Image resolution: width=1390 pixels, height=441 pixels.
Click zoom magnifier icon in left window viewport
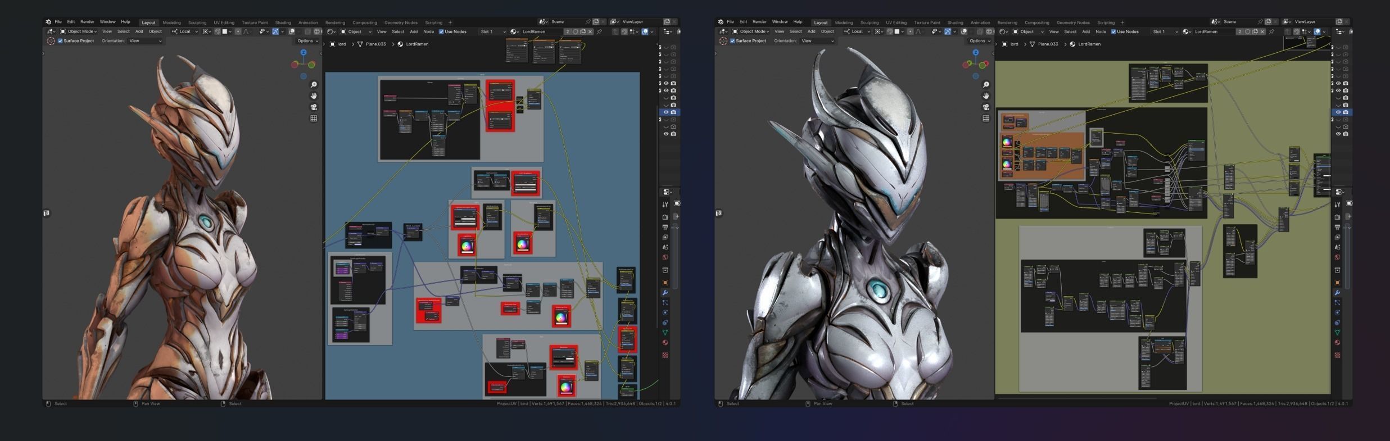pyautogui.click(x=314, y=85)
